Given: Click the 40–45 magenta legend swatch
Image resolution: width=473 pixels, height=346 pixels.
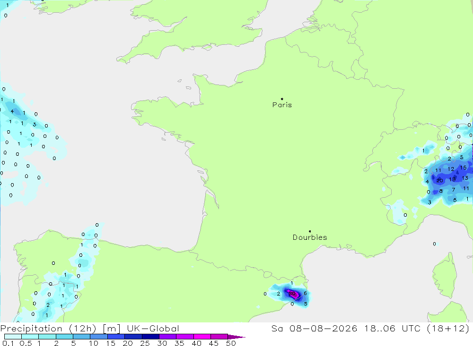Looking at the screenshot, I should (202, 337).
